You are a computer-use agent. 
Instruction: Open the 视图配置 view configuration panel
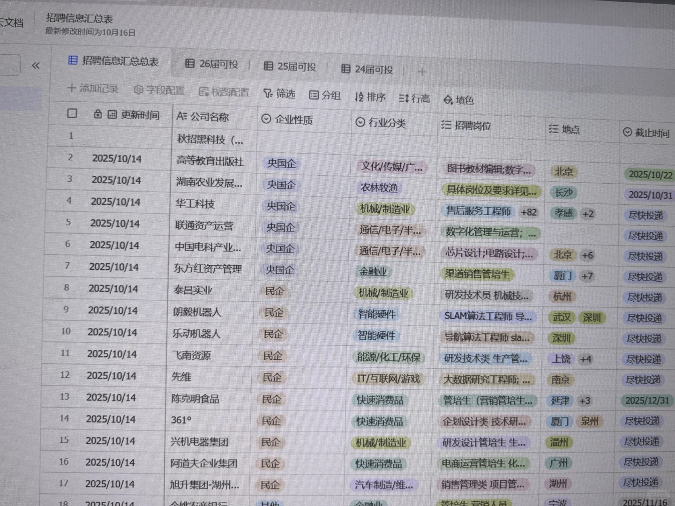pyautogui.click(x=225, y=92)
